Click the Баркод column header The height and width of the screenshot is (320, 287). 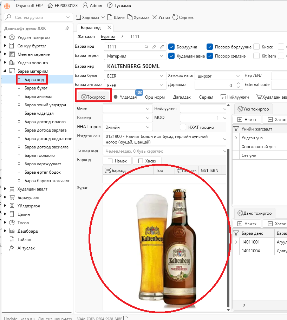[x=128, y=170]
